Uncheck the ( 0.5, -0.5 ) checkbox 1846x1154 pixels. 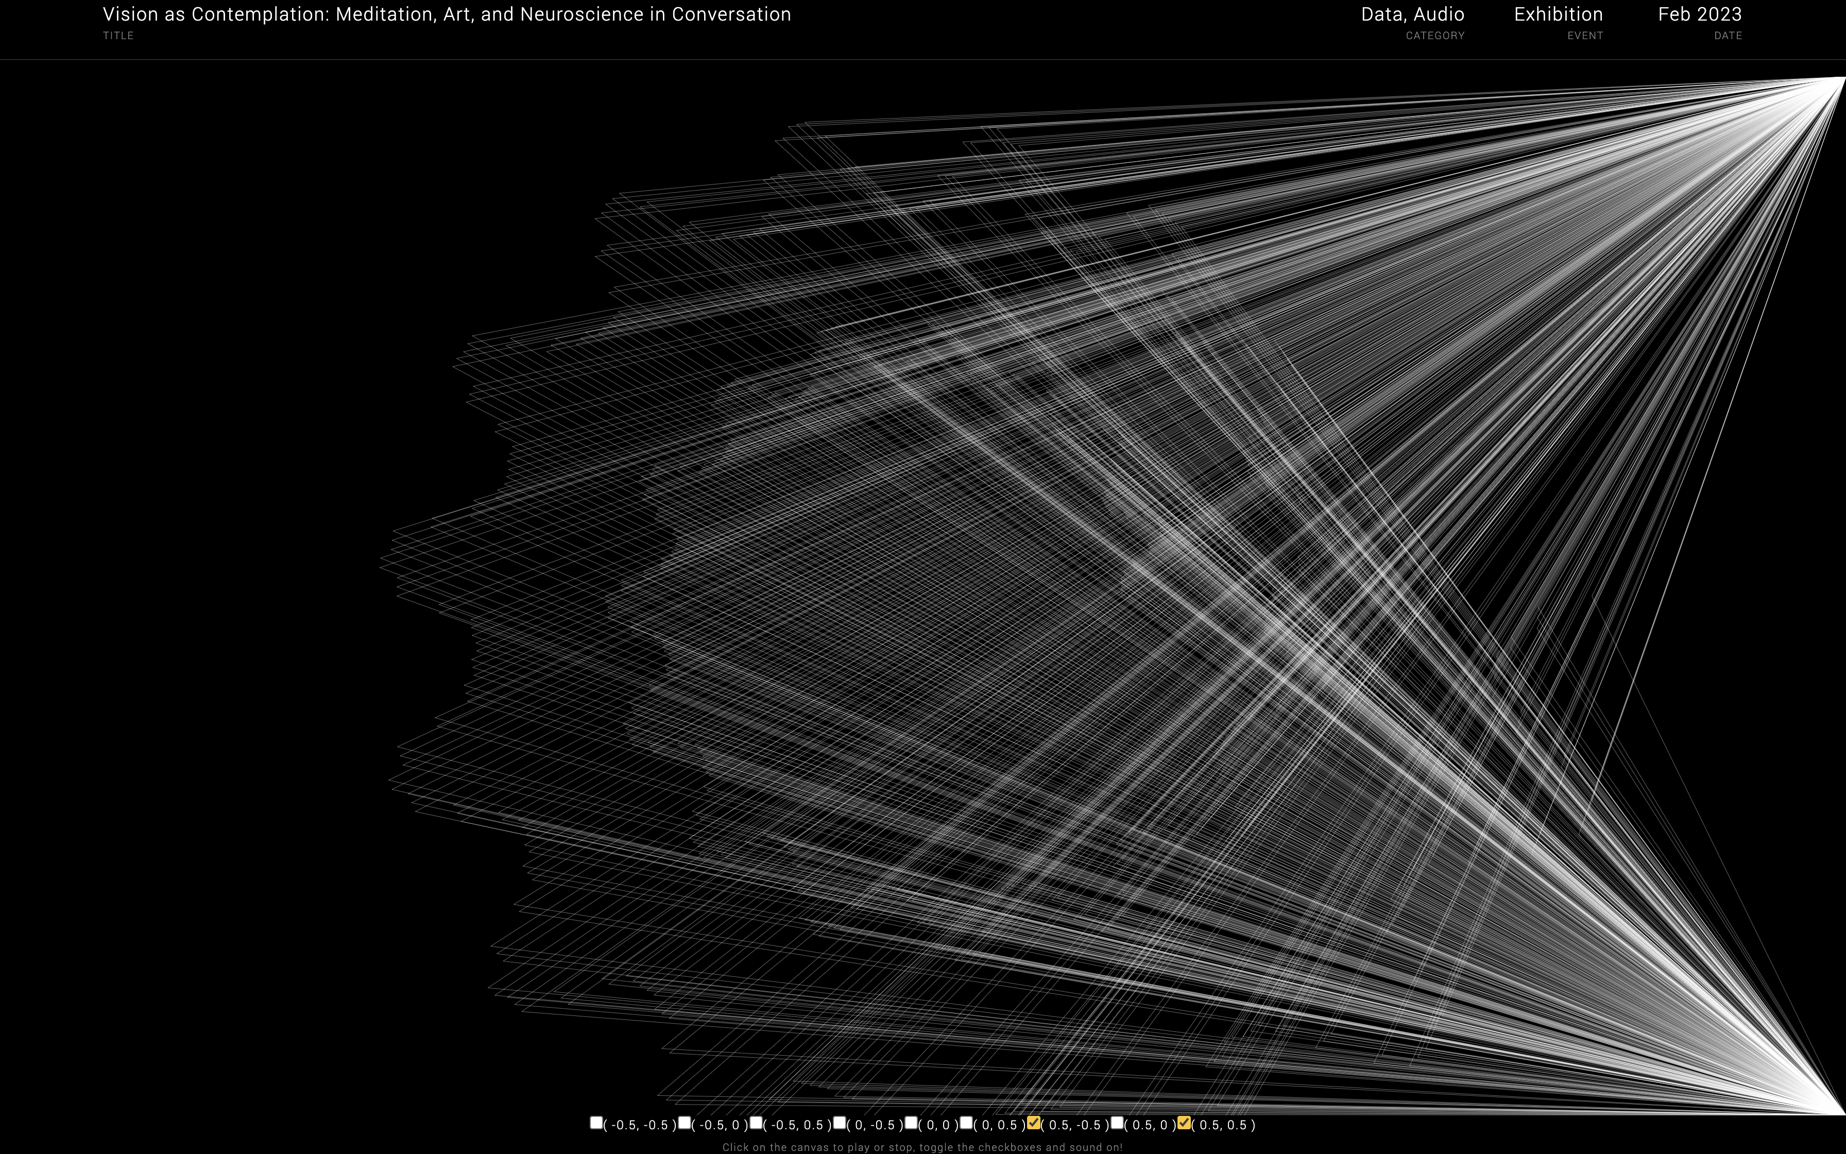coord(1034,1123)
